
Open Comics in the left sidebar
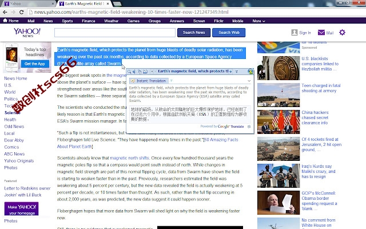click(x=11, y=147)
